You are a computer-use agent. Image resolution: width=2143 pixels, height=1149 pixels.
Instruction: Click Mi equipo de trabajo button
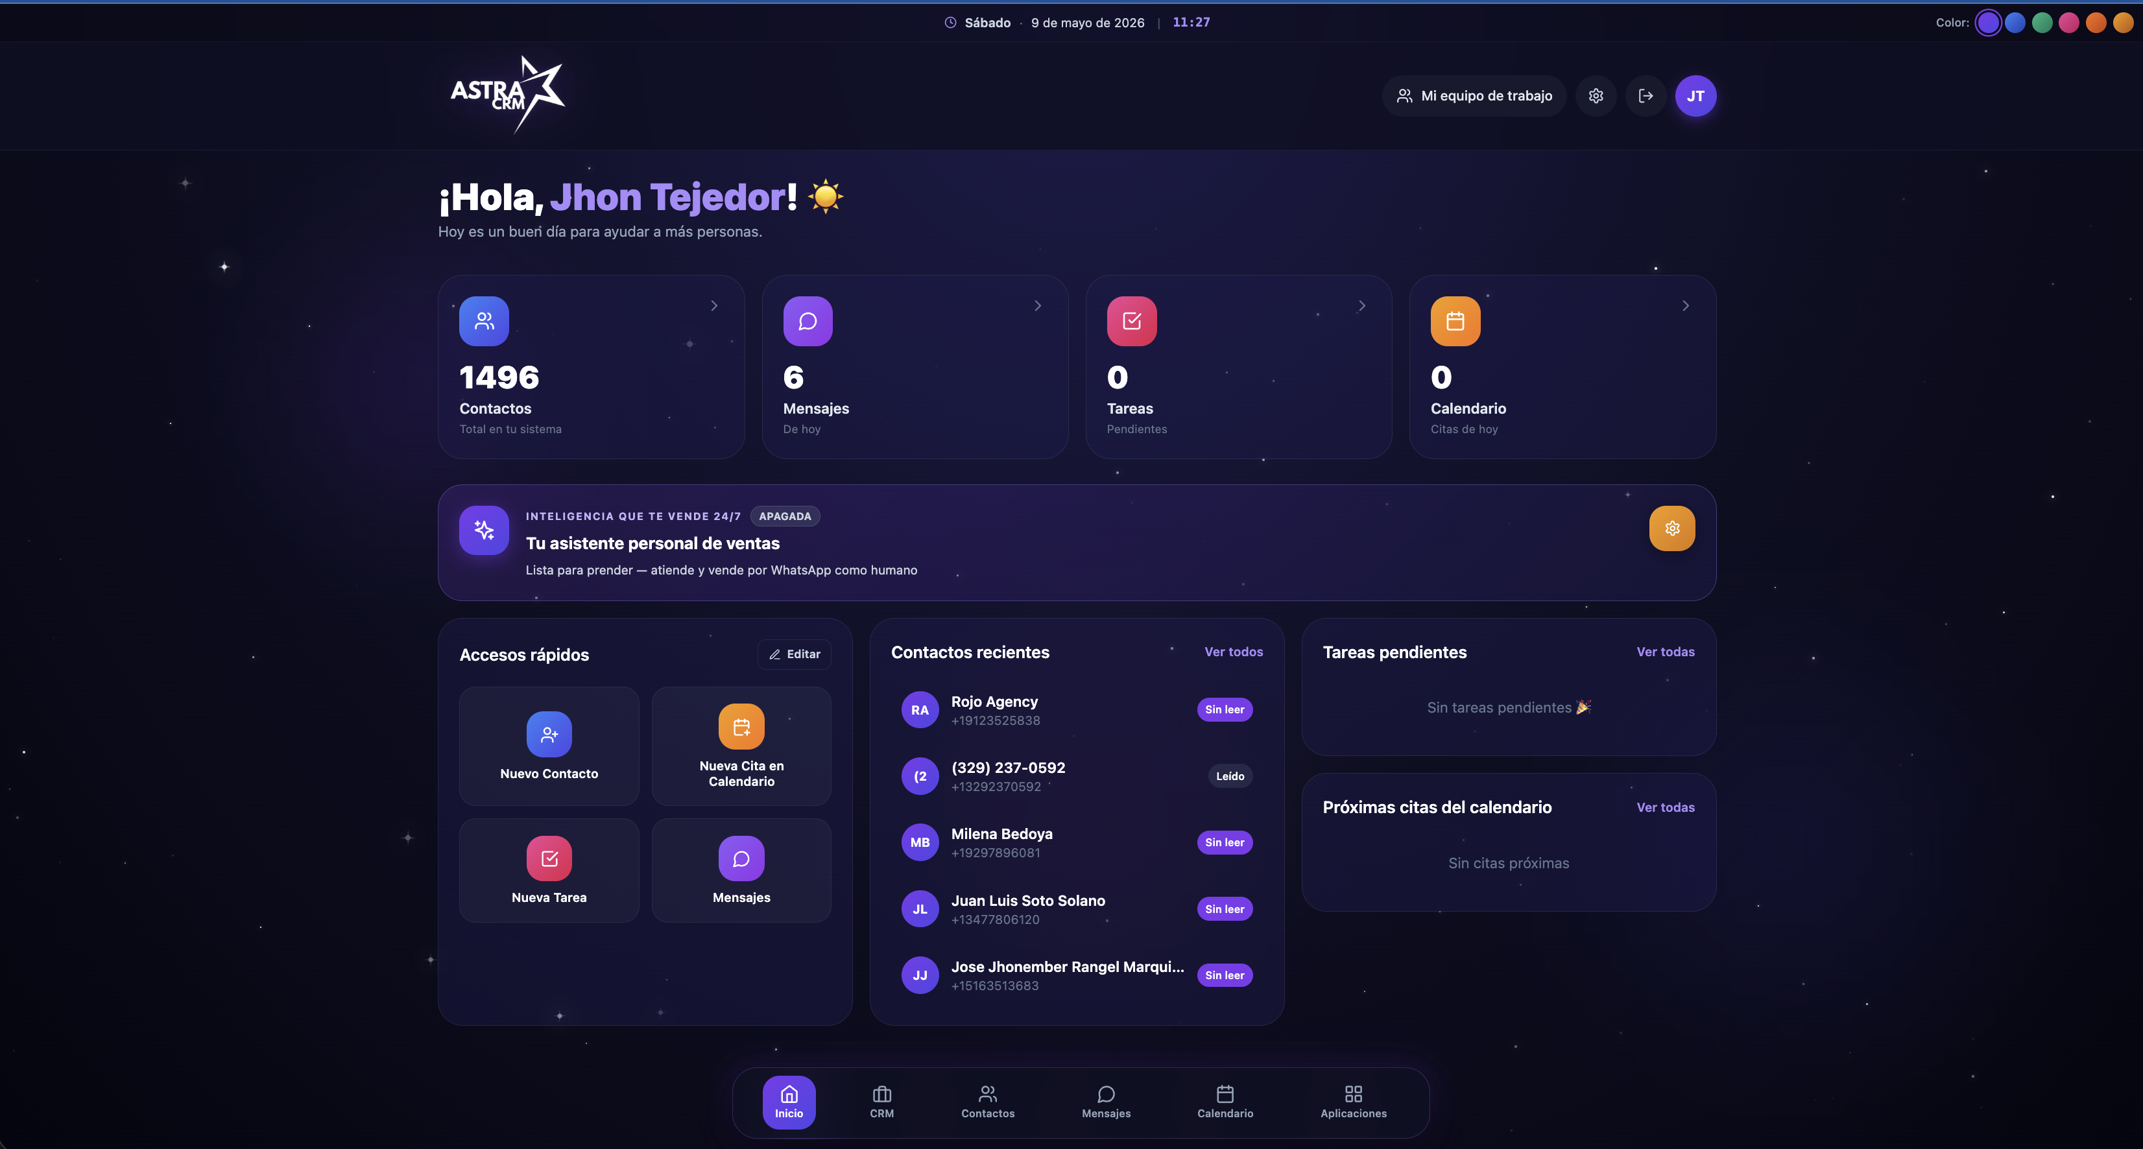(x=1474, y=95)
